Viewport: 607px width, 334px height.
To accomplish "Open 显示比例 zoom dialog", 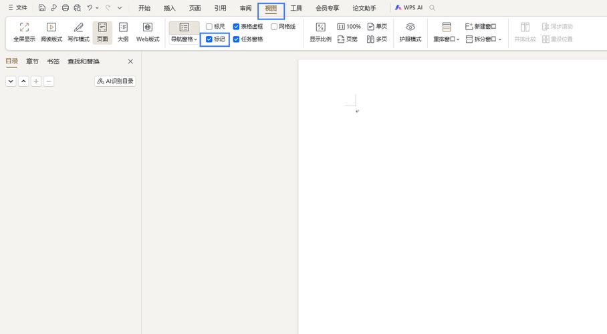I will [x=320, y=33].
